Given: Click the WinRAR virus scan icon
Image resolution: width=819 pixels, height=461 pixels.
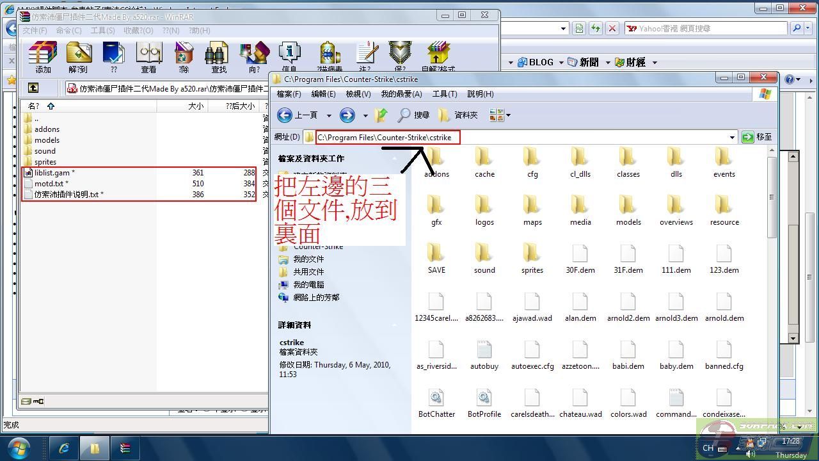Looking at the screenshot, I should (330, 53).
